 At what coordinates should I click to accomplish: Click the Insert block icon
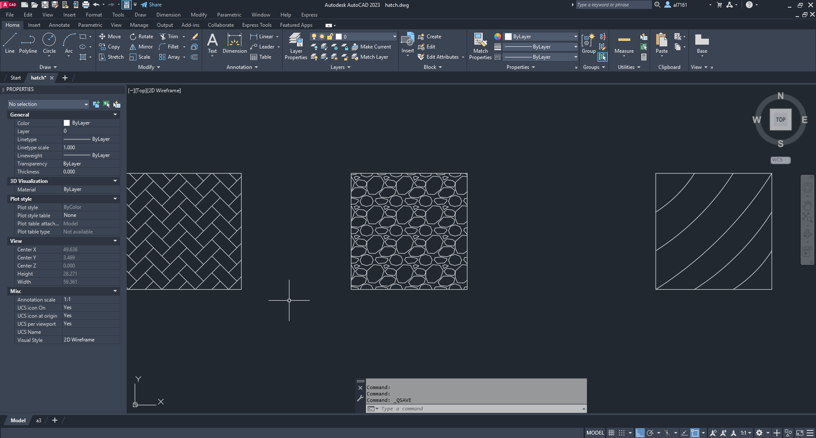[x=408, y=43]
